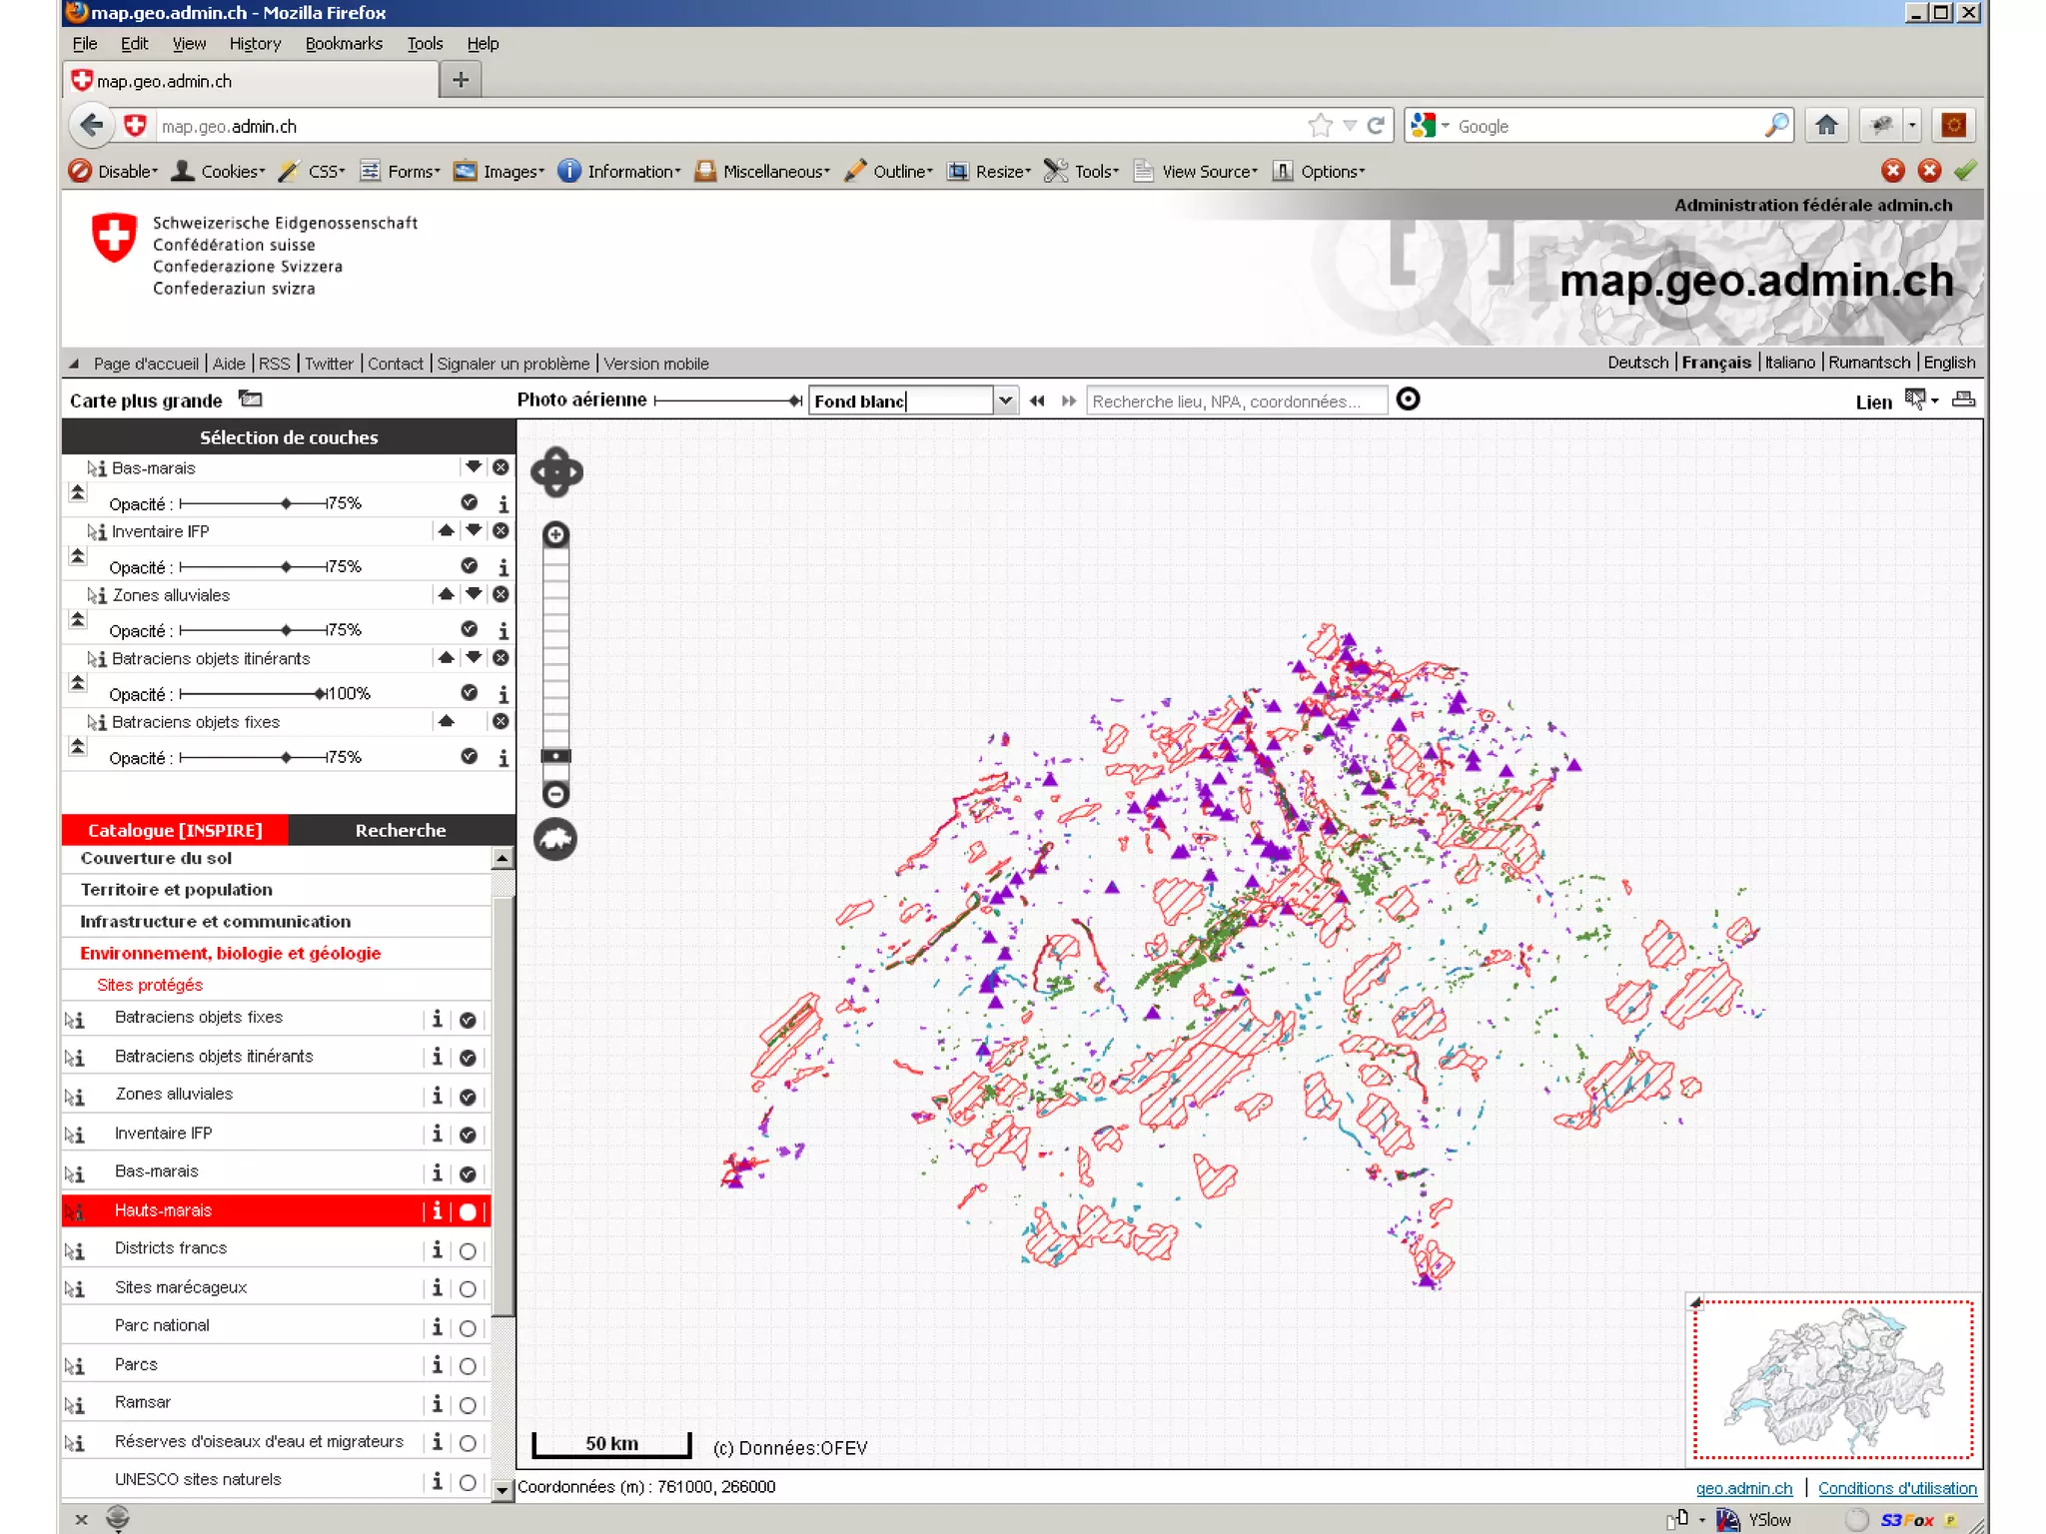This screenshot has height=1534, width=2046.
Task: Enable the Districts francs layer
Action: click(x=468, y=1250)
